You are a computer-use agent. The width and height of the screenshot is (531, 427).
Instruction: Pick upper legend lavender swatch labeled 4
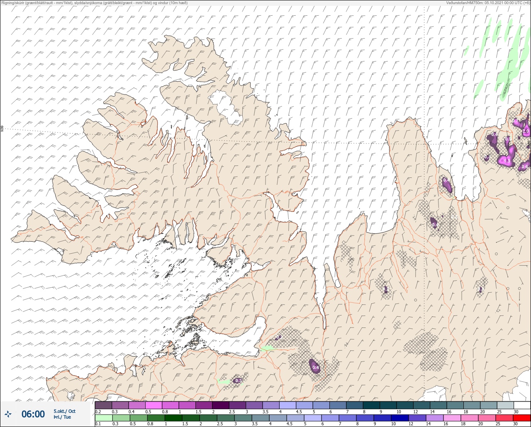coord(287,405)
